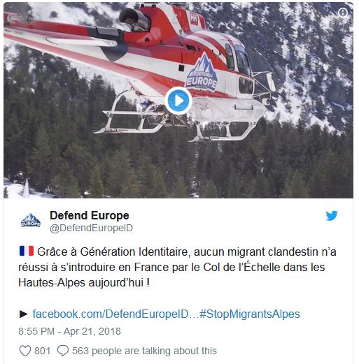The image size is (359, 364).
Task: Click the Twitter bird logo
Action: tap(332, 216)
